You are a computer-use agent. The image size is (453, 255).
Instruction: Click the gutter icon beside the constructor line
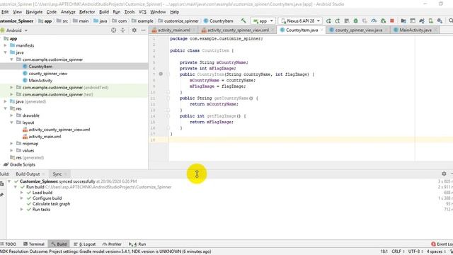(x=161, y=74)
